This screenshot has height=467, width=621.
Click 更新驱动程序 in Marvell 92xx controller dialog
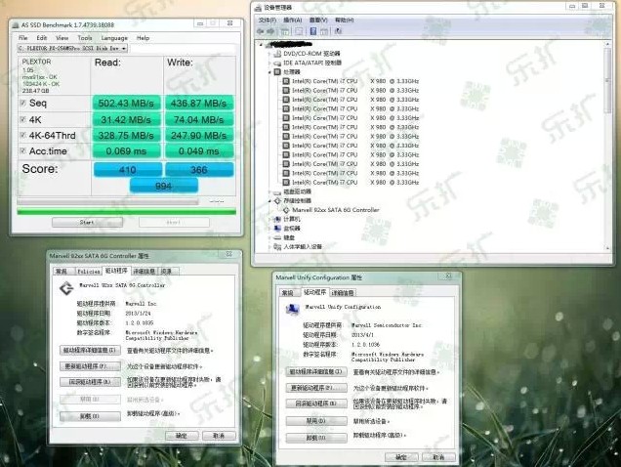[90, 366]
